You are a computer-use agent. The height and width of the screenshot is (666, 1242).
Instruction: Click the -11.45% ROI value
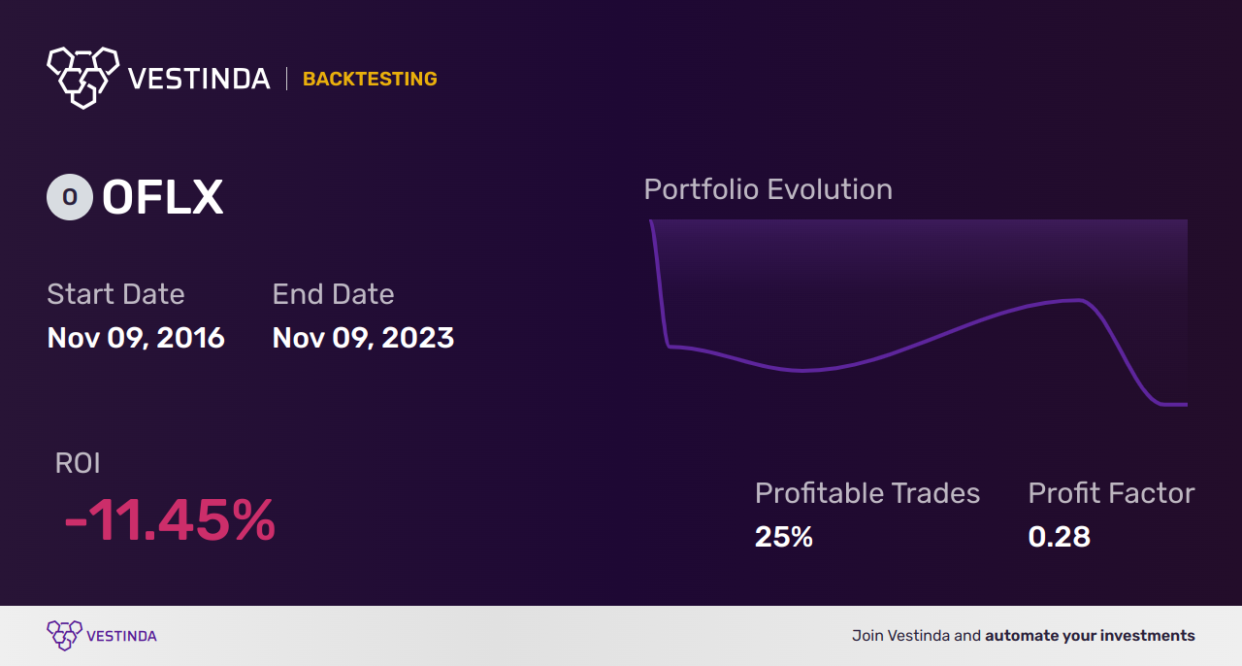click(170, 520)
